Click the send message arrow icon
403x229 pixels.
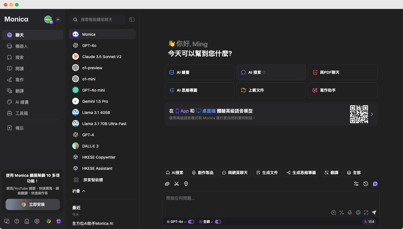(374, 213)
